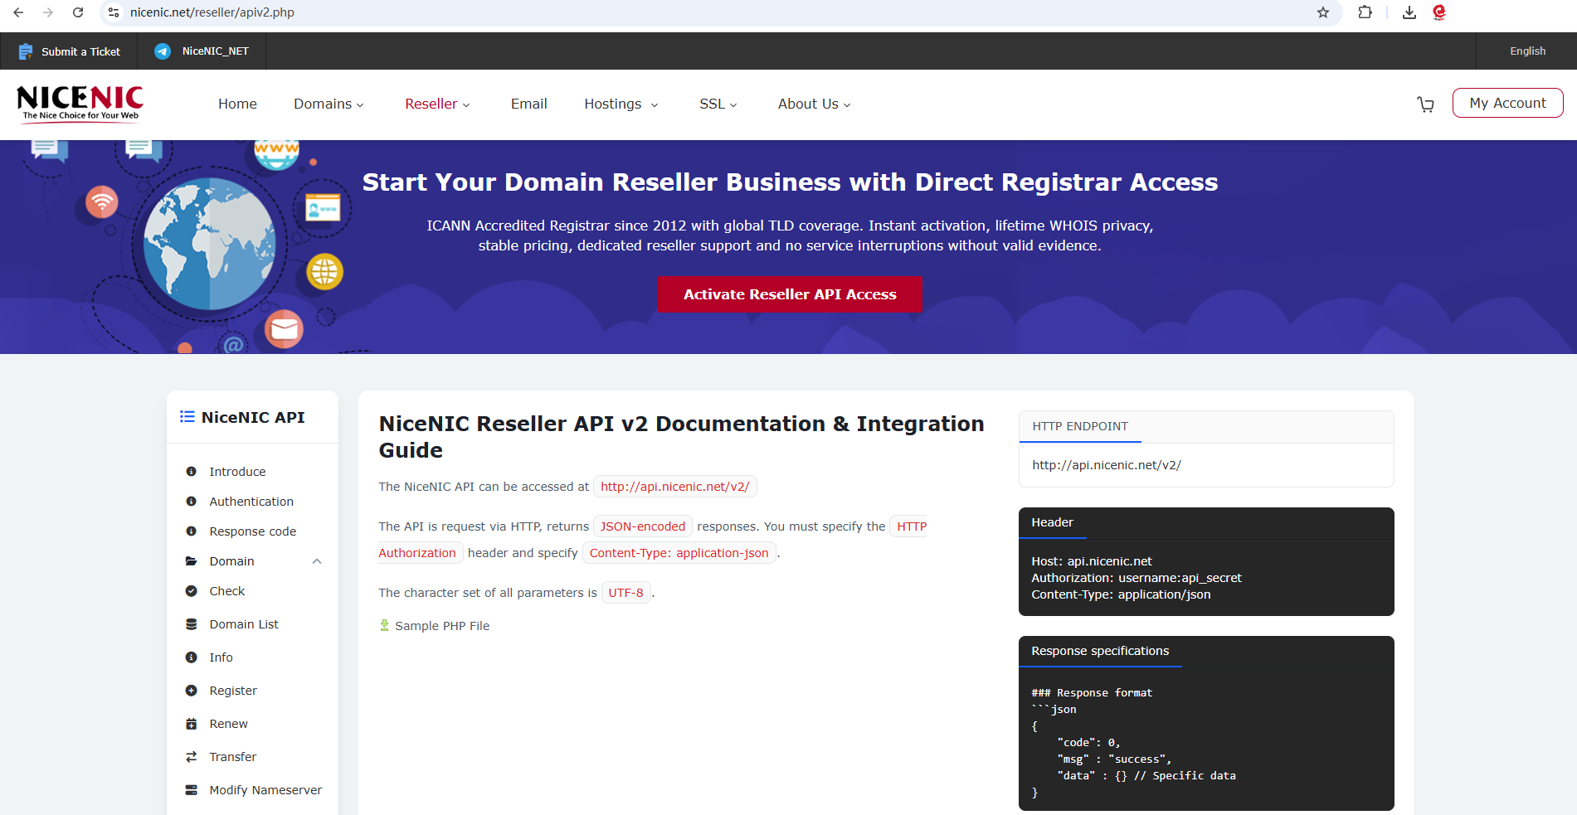Collapse the Domain section chevron

click(x=317, y=561)
